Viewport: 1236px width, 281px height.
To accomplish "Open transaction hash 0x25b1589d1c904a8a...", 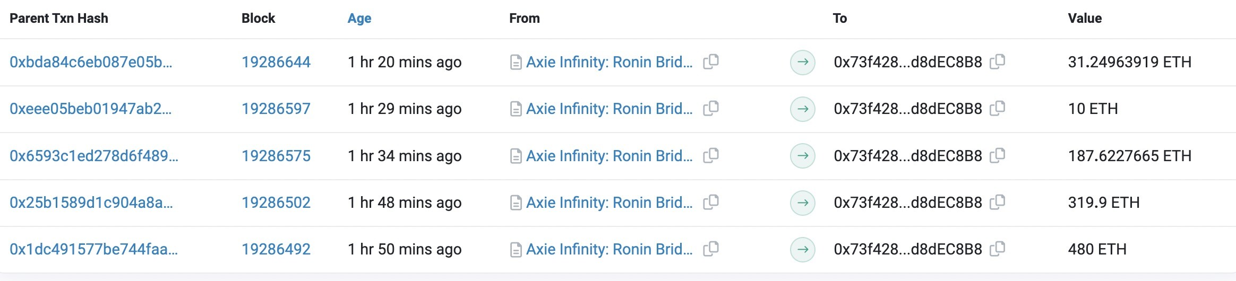I will 91,203.
